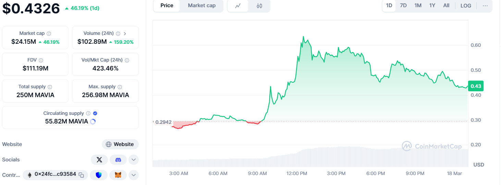Show Market cap info tooltip icon
501x185 pixels.
(x=49, y=34)
